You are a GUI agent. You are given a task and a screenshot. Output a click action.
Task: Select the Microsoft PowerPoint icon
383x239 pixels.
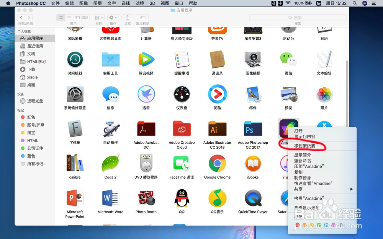point(75,198)
